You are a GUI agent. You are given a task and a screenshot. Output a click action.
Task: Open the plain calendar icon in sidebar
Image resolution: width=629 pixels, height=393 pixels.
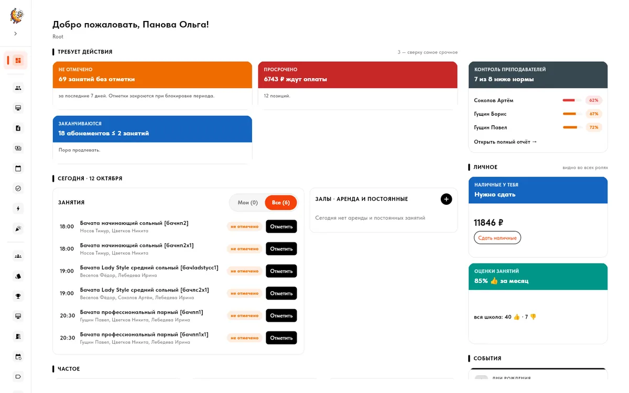18,168
